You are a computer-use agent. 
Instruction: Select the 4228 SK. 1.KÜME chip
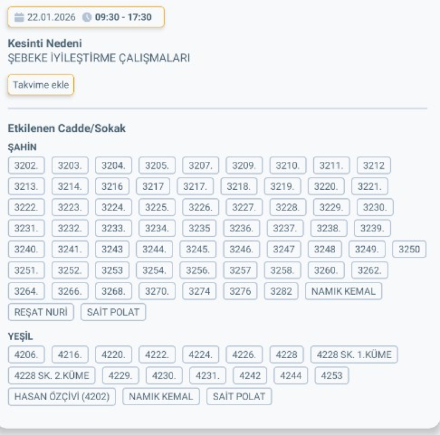[x=354, y=354]
